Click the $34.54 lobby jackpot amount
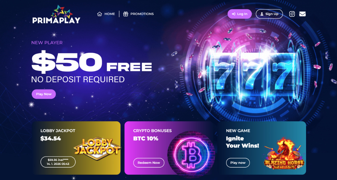This screenshot has height=180, width=337. click(x=51, y=138)
